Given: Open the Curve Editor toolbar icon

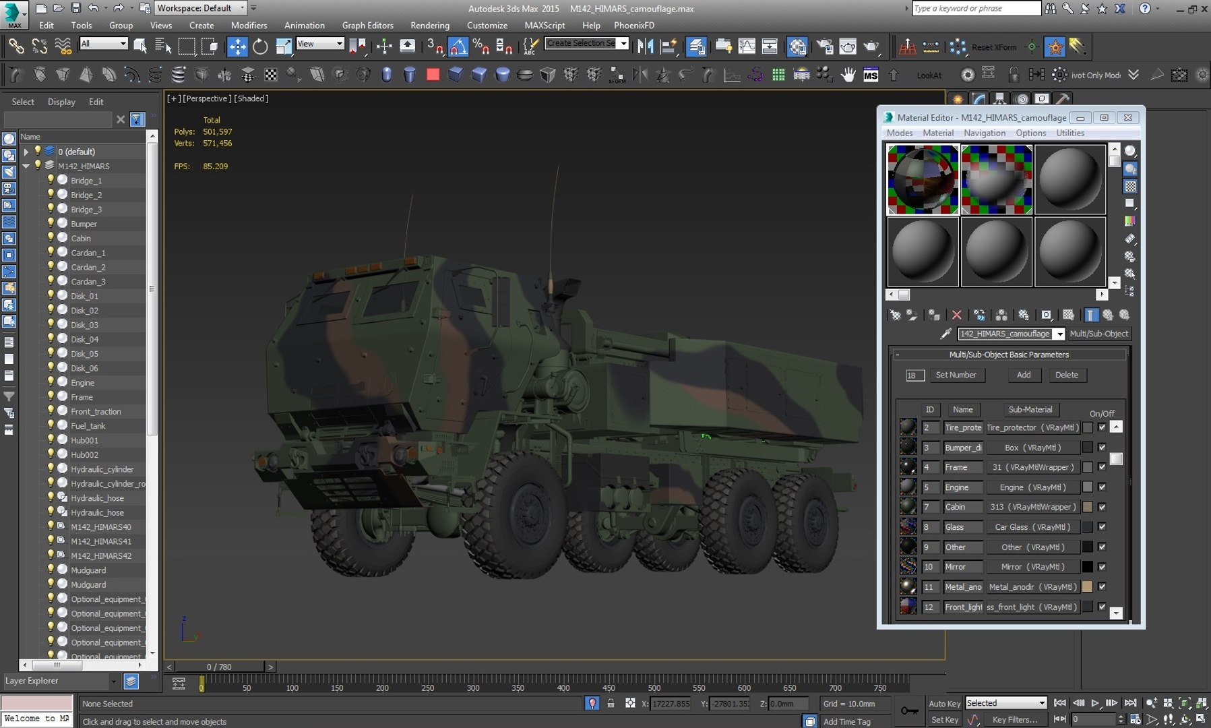Looking at the screenshot, I should point(747,47).
